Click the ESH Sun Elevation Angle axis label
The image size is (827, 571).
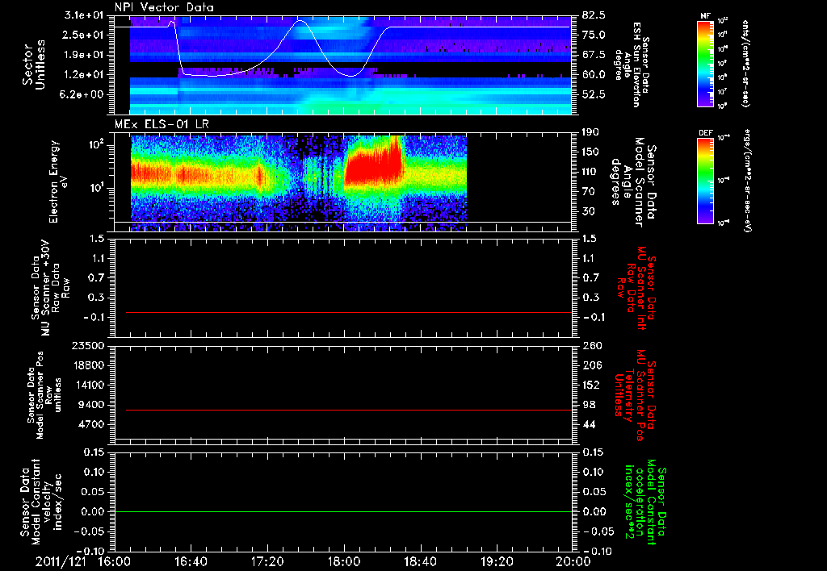(x=632, y=65)
